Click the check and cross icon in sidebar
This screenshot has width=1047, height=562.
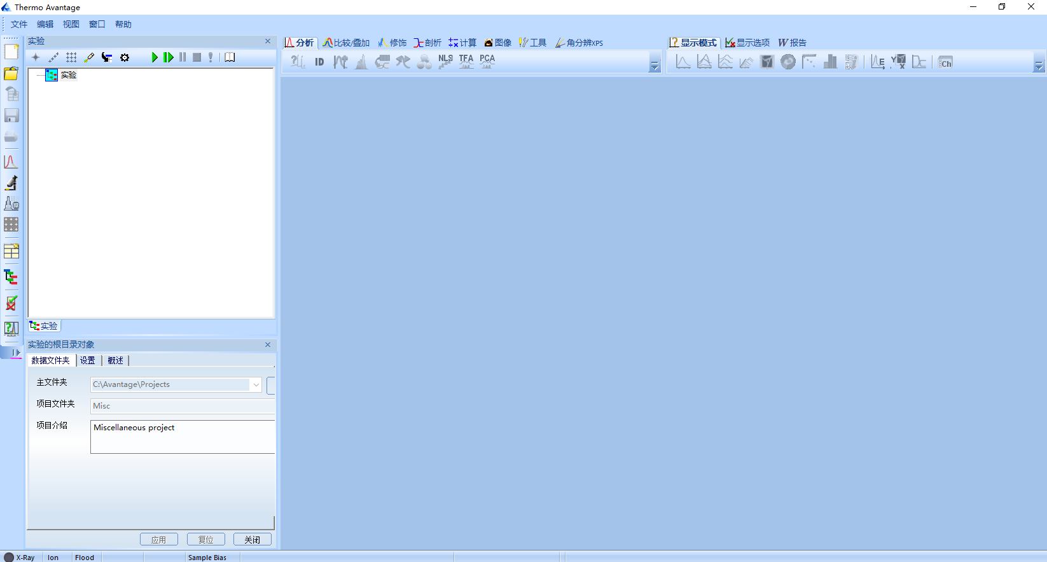coord(11,304)
